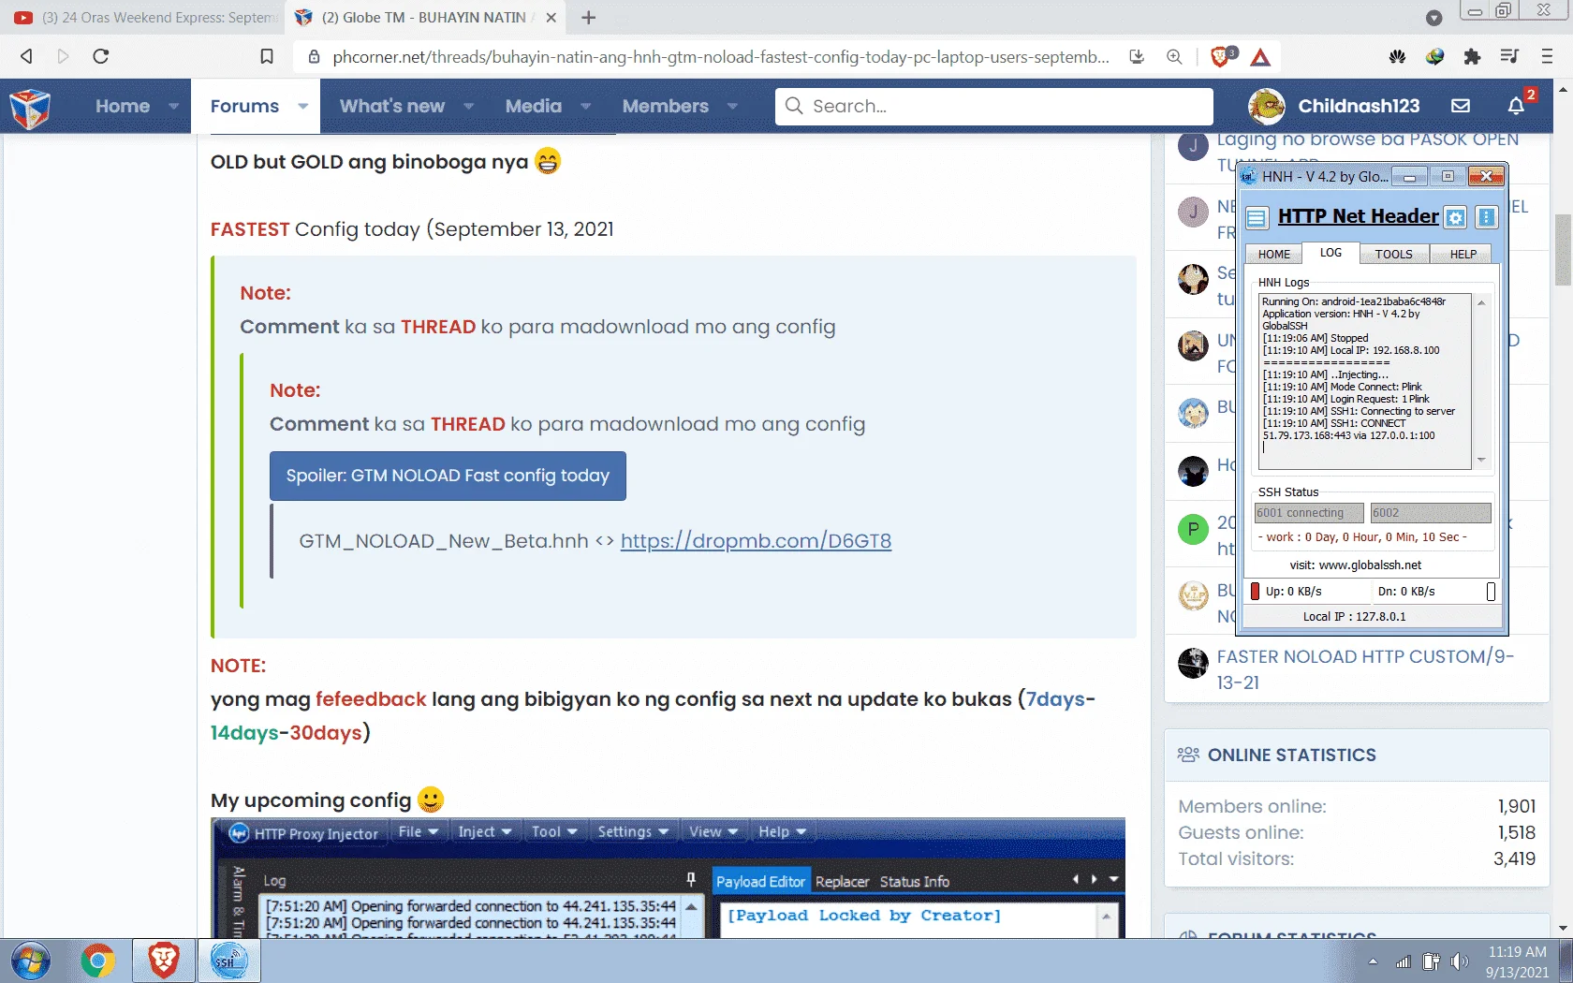1573x983 pixels.
Task: Open the SSH app taskbar icon
Action: pos(228,961)
